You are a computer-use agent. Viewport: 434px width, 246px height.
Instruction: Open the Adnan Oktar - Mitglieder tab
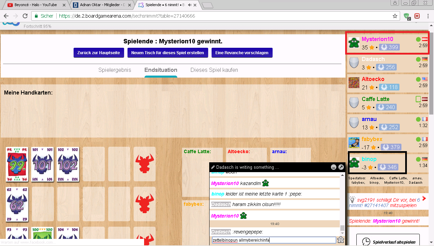pos(103,5)
